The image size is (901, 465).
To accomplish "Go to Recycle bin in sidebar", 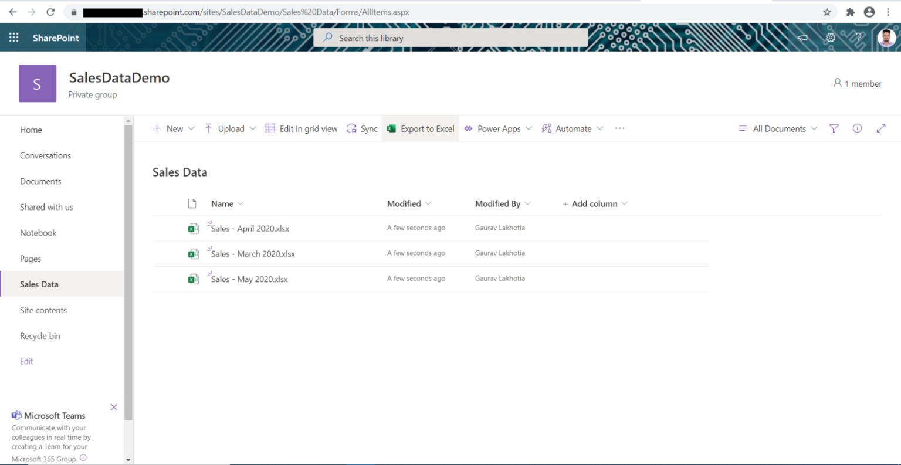I will coord(40,336).
